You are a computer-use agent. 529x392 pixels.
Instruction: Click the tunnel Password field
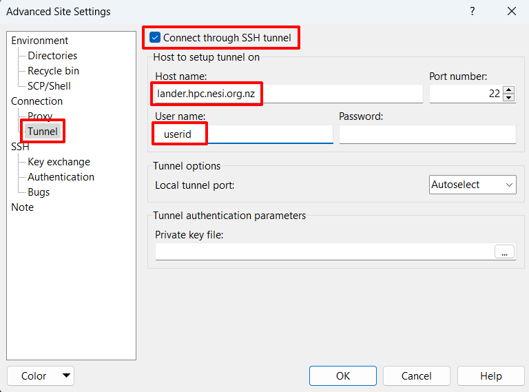pyautogui.click(x=427, y=134)
